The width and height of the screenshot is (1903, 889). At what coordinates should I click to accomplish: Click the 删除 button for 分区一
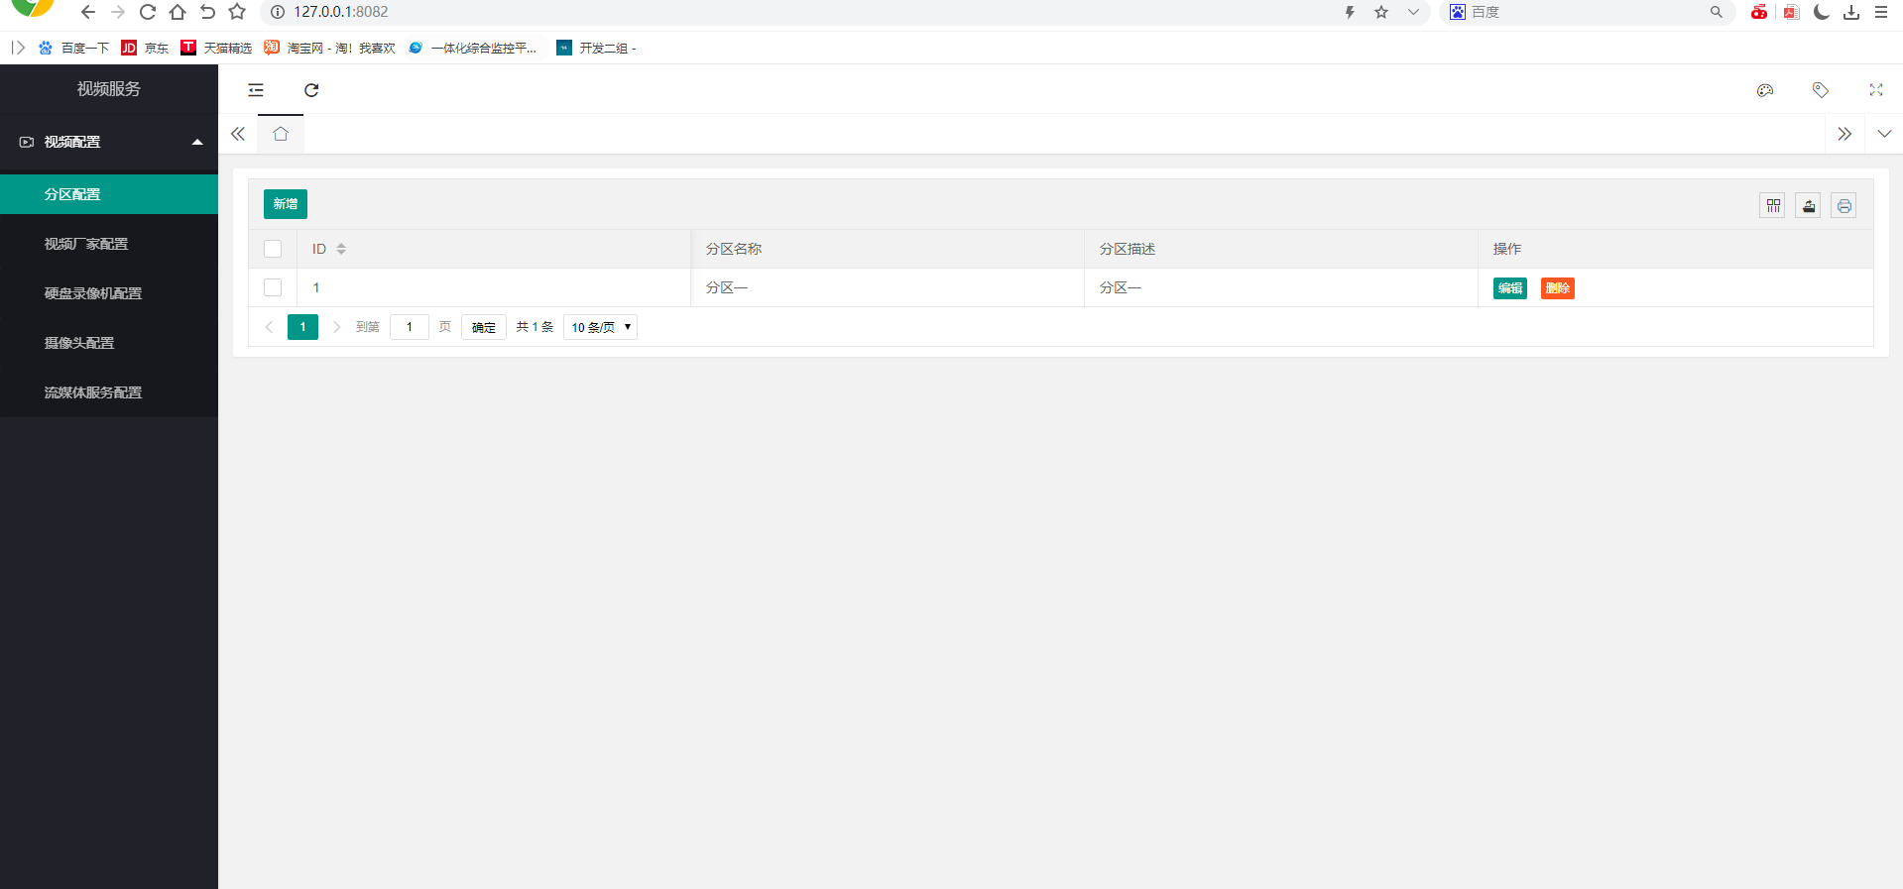pyautogui.click(x=1558, y=288)
